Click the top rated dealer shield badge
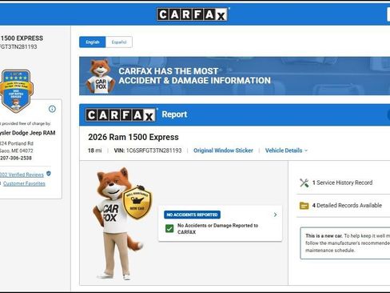 coord(16,90)
